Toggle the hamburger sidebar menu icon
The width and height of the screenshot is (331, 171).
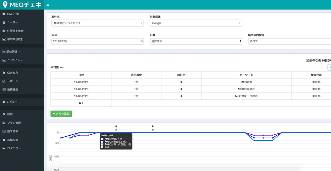coord(48,5)
